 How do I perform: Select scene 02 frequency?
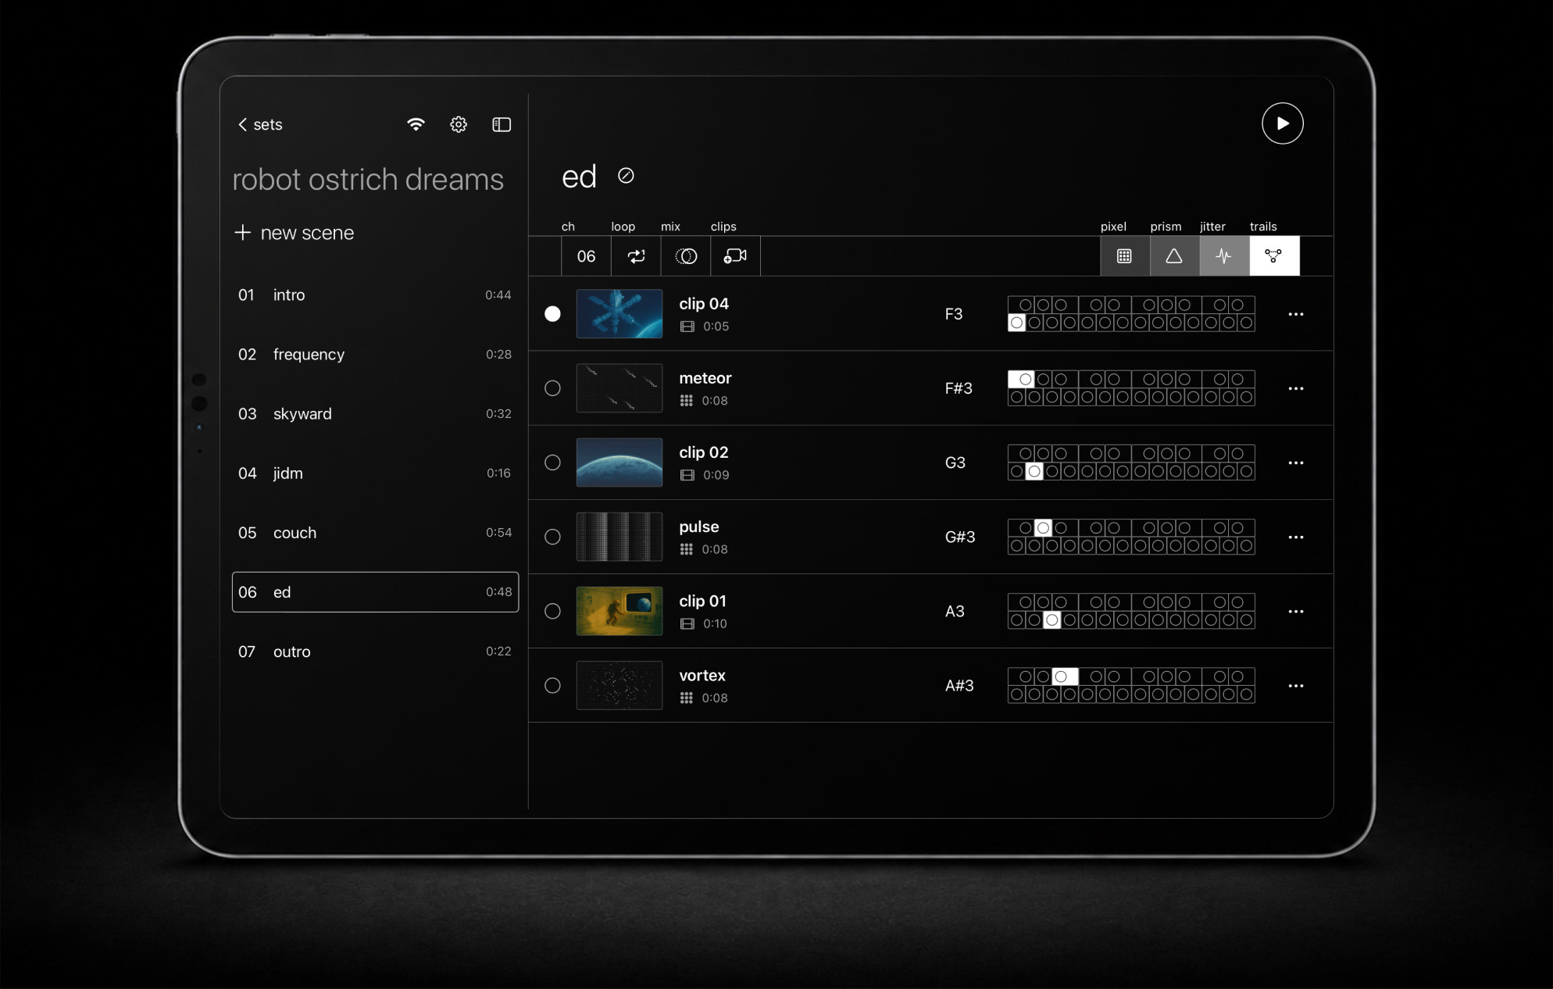tap(375, 354)
